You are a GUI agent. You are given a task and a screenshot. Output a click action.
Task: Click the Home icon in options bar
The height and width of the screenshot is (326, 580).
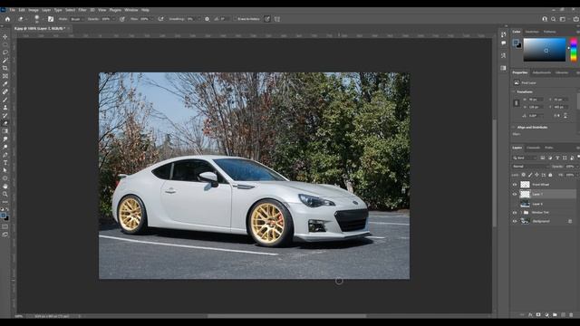7,19
